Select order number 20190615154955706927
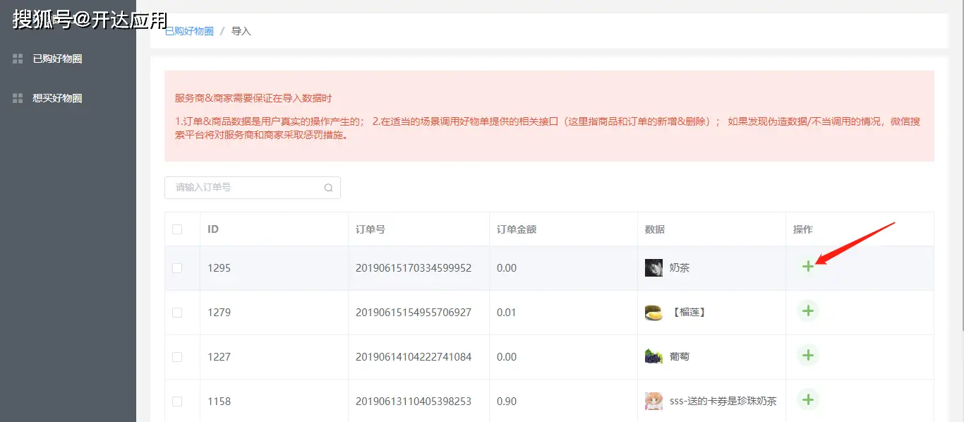964x422 pixels. 414,313
